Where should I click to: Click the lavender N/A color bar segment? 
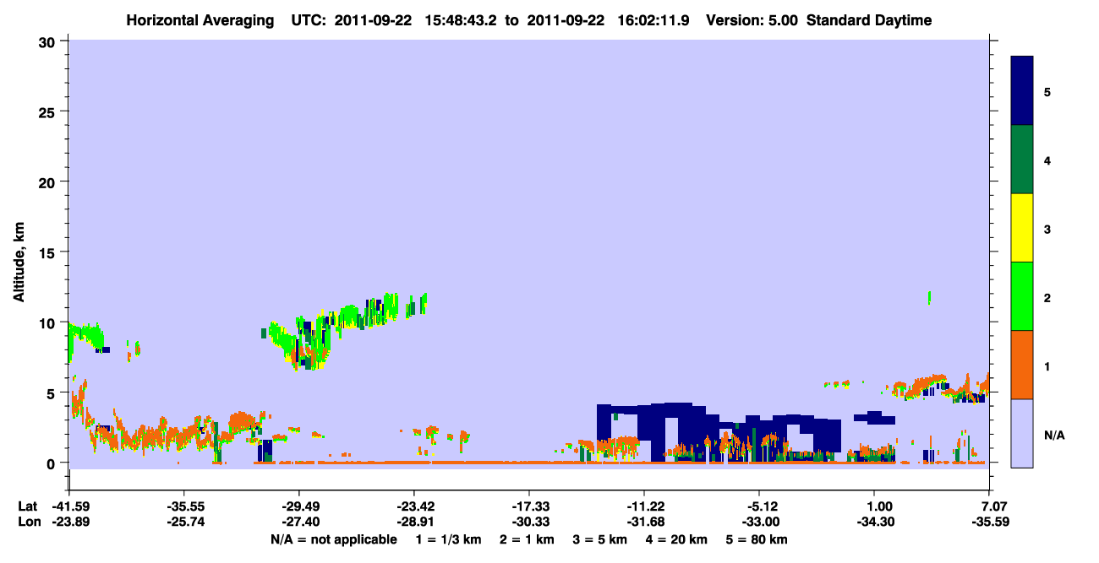[x=1022, y=433]
